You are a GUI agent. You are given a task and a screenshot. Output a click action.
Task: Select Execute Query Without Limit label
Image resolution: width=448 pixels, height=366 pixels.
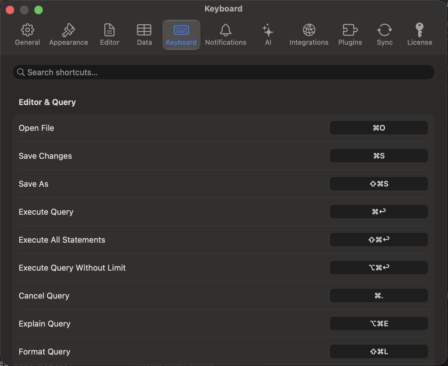click(72, 268)
